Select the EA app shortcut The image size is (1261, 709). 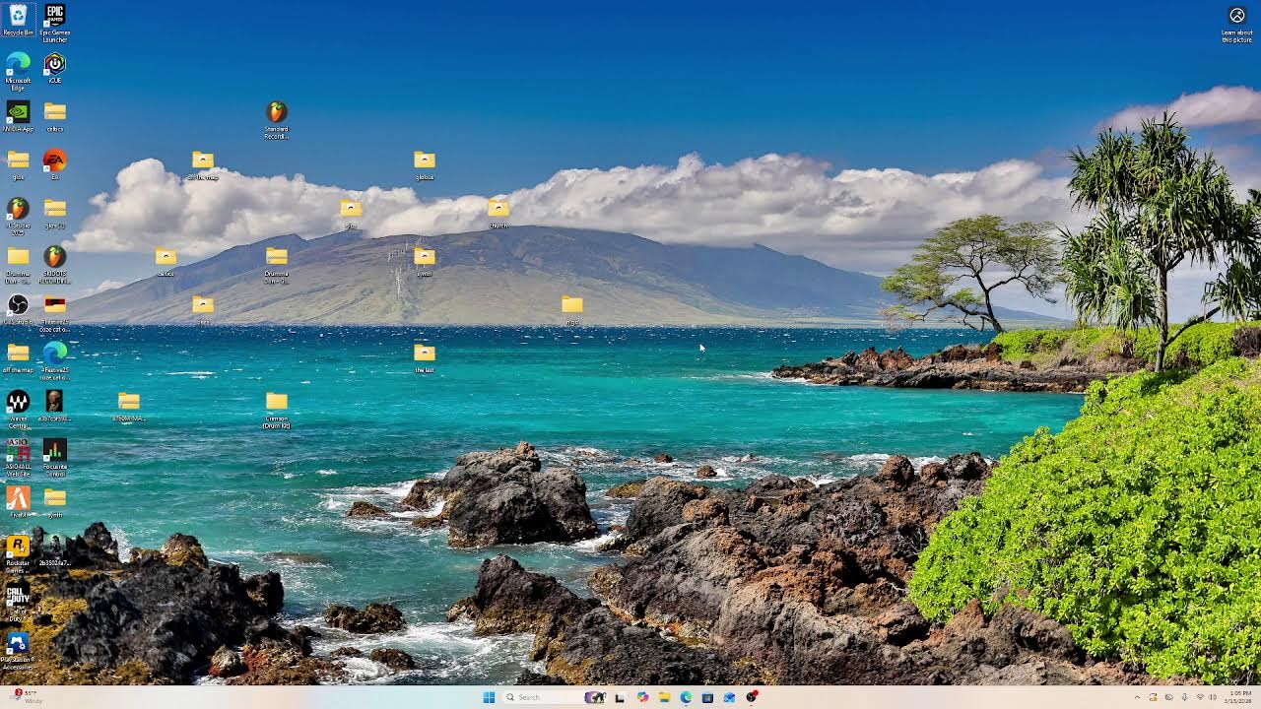(55, 164)
